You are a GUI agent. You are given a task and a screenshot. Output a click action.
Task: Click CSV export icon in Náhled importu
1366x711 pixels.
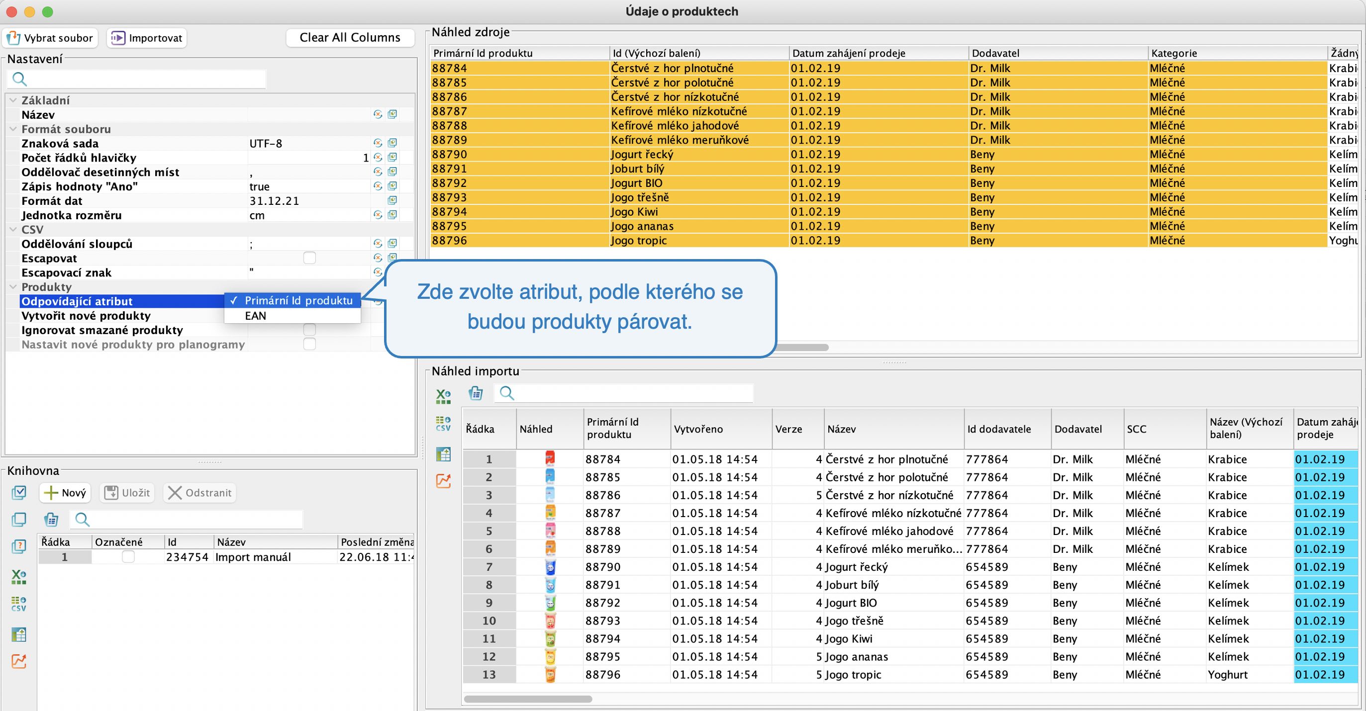pos(443,424)
